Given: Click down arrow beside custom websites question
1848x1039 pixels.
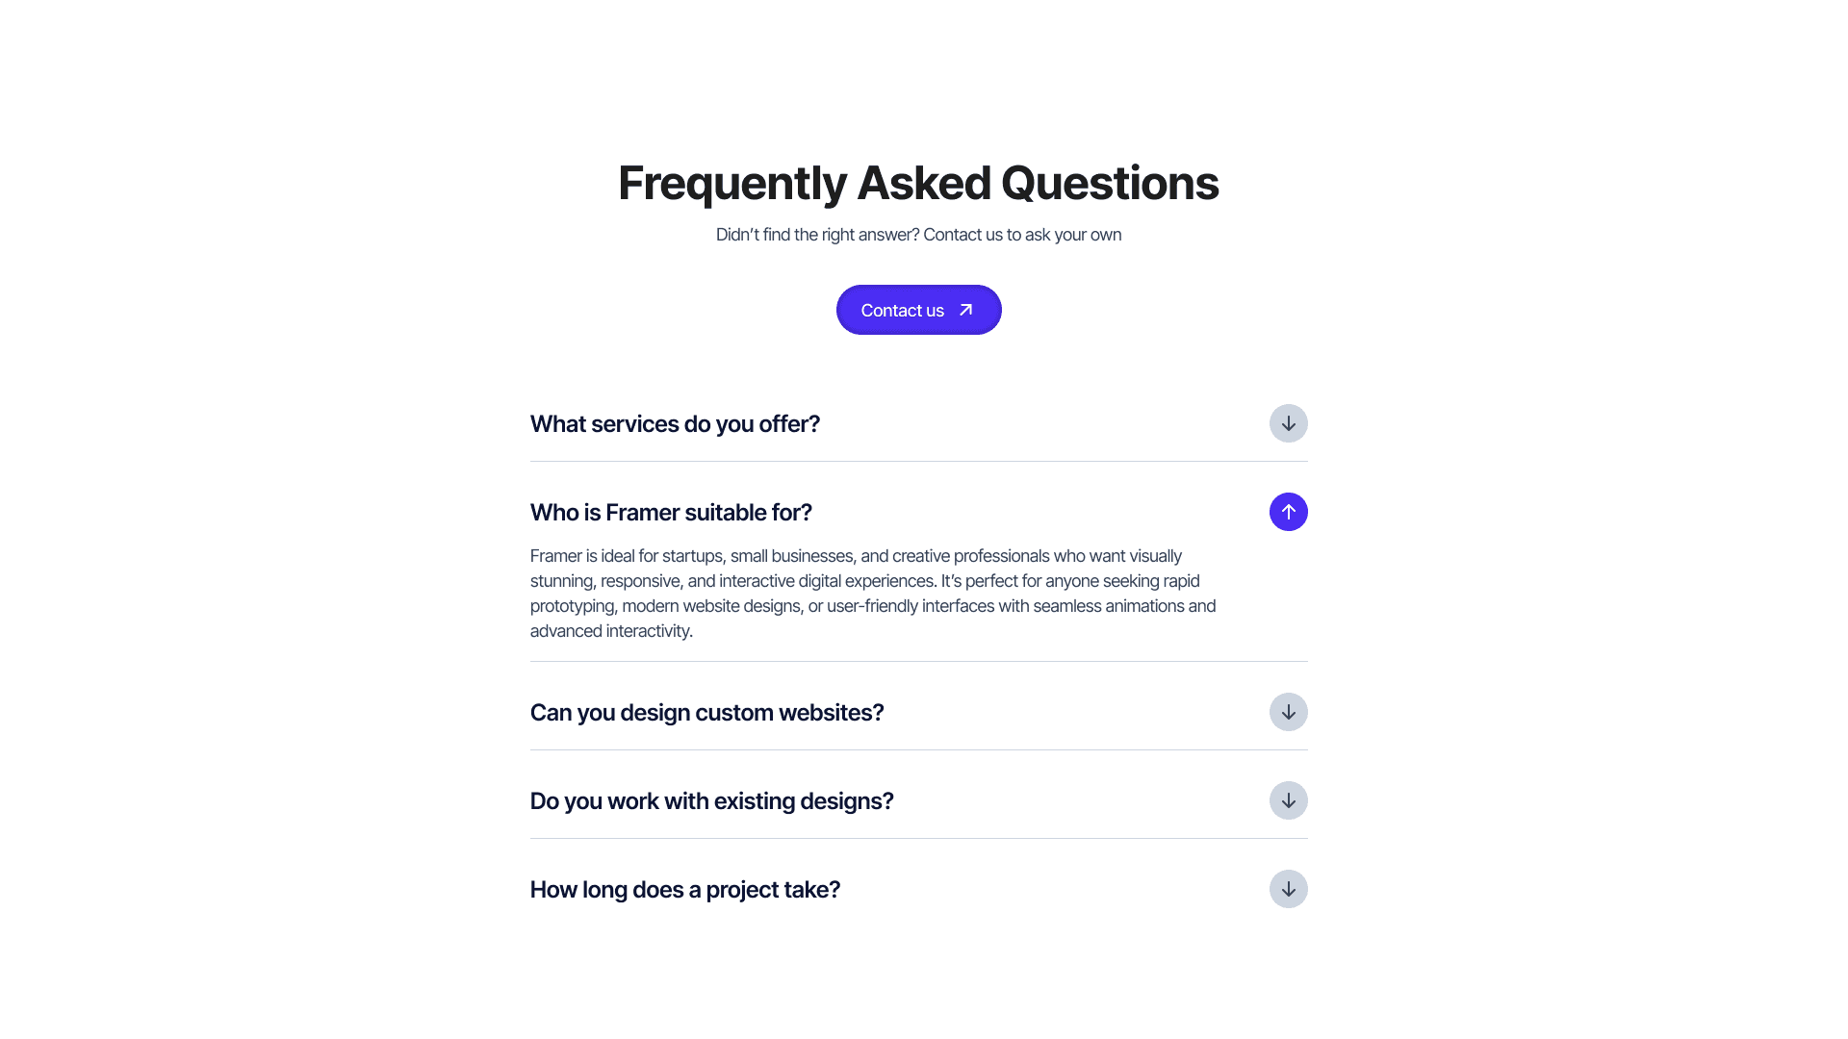Looking at the screenshot, I should (1288, 712).
